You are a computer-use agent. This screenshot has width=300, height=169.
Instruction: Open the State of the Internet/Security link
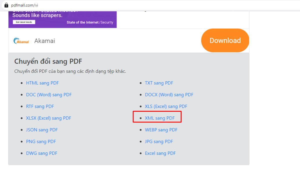click(x=90, y=22)
